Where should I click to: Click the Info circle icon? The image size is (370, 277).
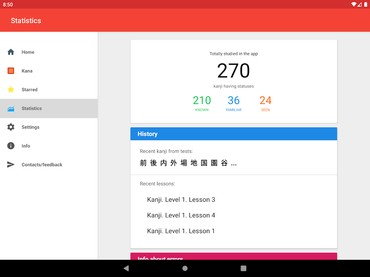[x=11, y=146]
